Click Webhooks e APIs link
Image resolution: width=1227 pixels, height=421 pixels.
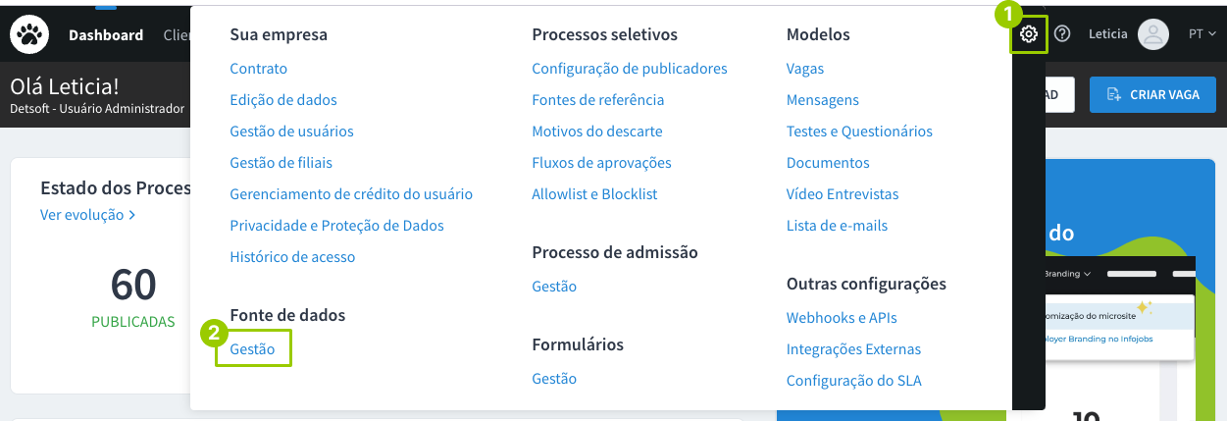[842, 318]
